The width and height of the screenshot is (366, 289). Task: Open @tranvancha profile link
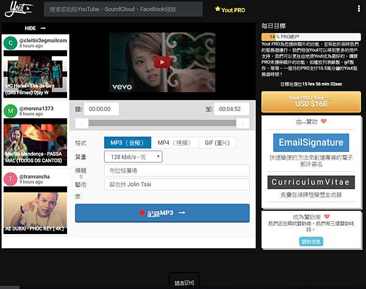(x=35, y=177)
